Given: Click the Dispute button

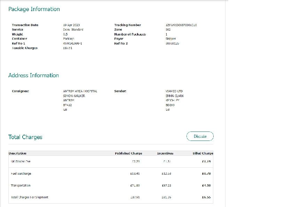Looking at the screenshot, I should 200,136.
